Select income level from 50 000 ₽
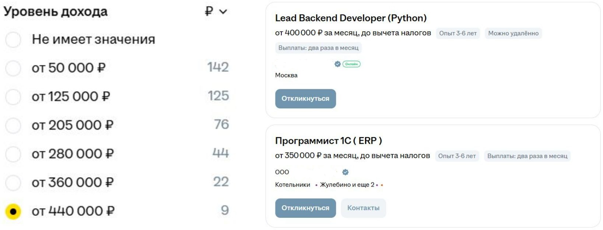This screenshot has width=603, height=230. pyautogui.click(x=13, y=68)
